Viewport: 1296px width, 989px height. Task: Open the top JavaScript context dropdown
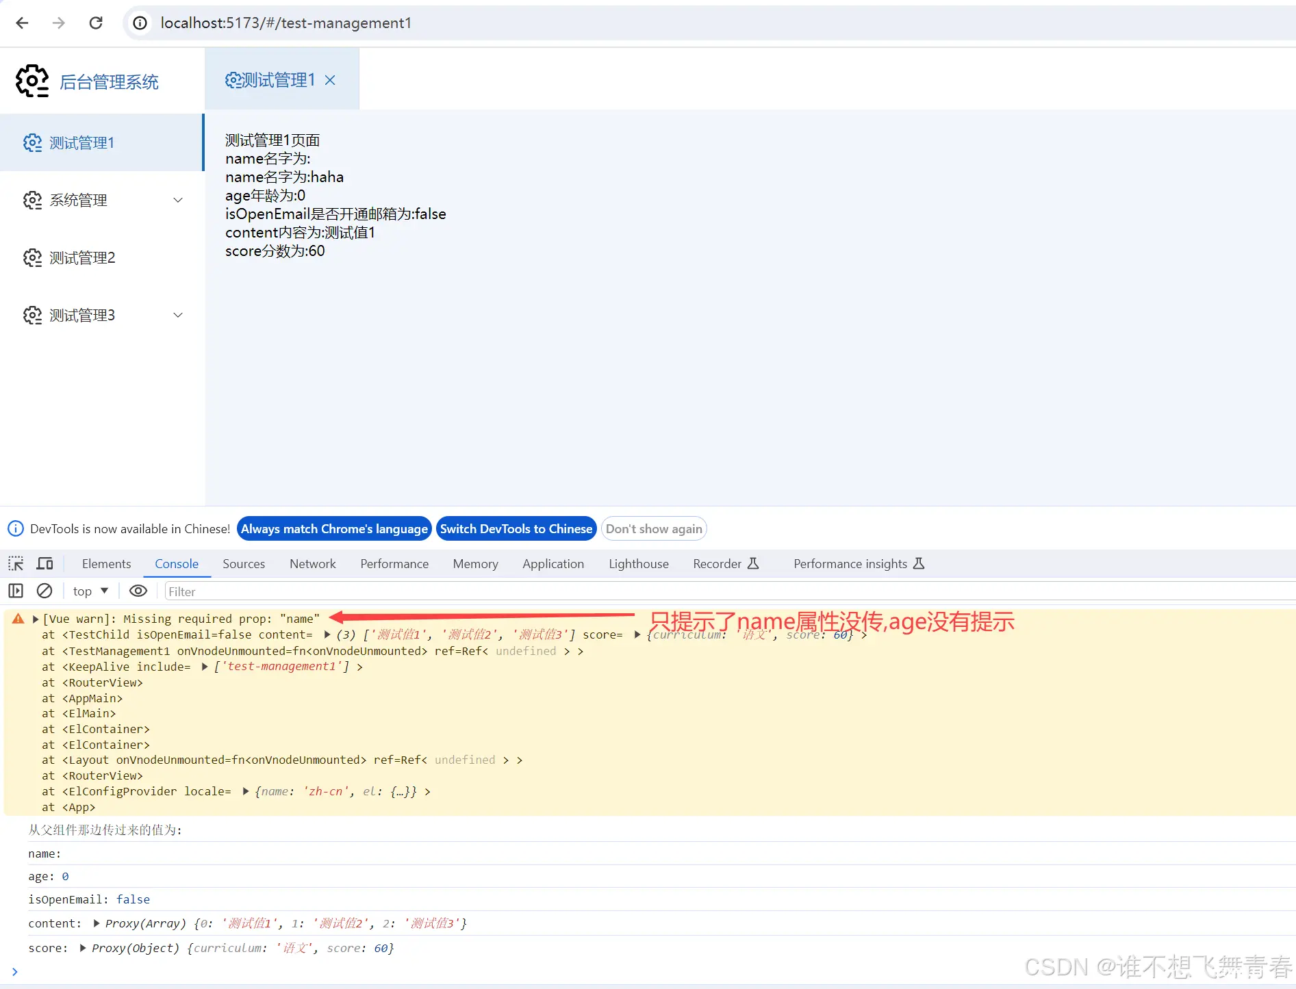90,591
